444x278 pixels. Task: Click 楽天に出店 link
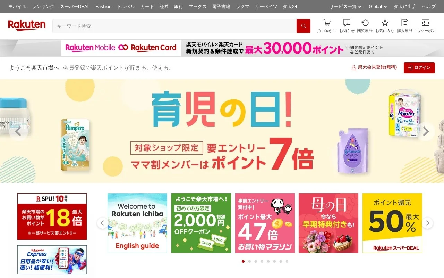[x=405, y=7]
